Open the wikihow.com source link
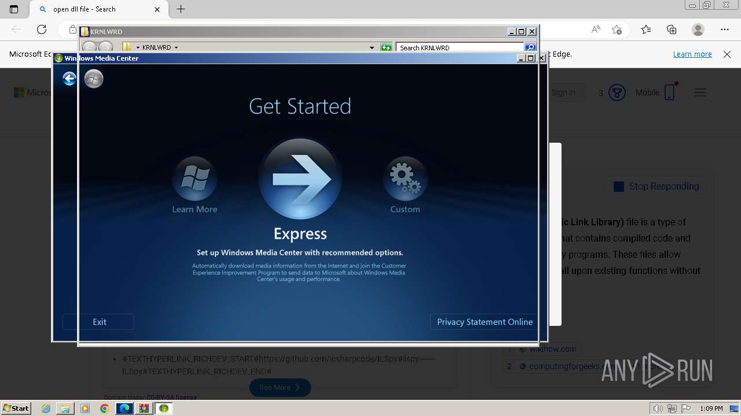This screenshot has width=741, height=416. pyautogui.click(x=552, y=349)
